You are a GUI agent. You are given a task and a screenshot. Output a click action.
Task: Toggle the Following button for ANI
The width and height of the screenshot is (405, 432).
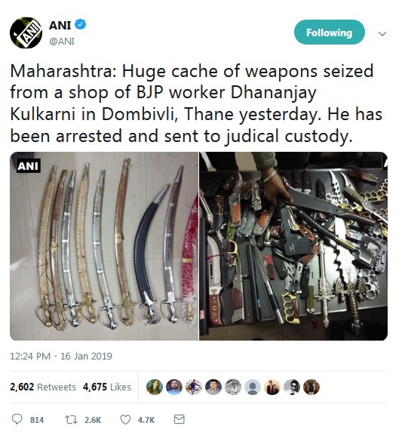coord(330,32)
